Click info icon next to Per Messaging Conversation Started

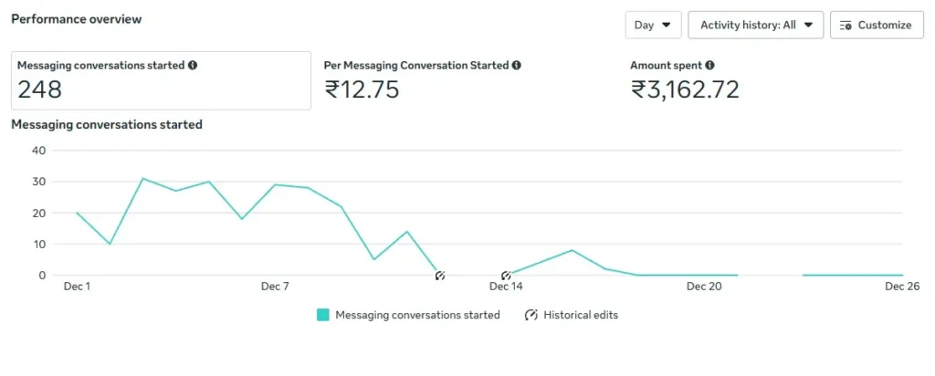click(x=517, y=66)
